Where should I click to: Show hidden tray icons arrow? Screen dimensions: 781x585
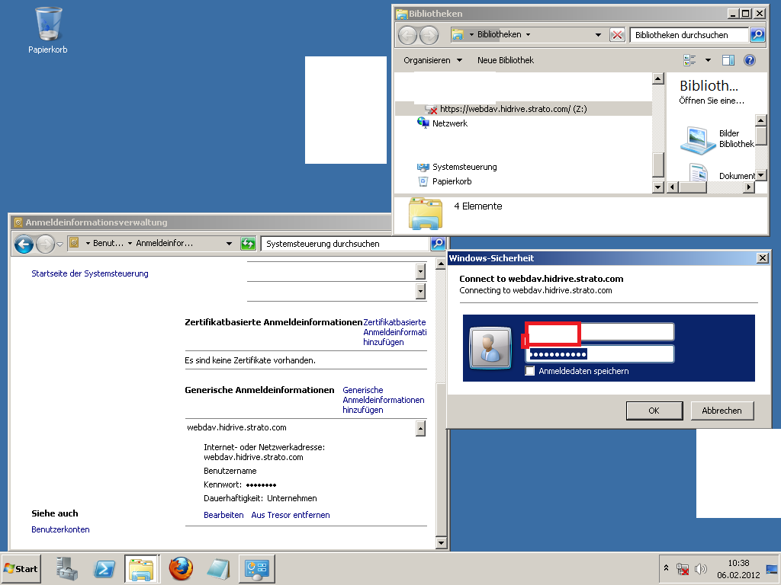point(666,567)
